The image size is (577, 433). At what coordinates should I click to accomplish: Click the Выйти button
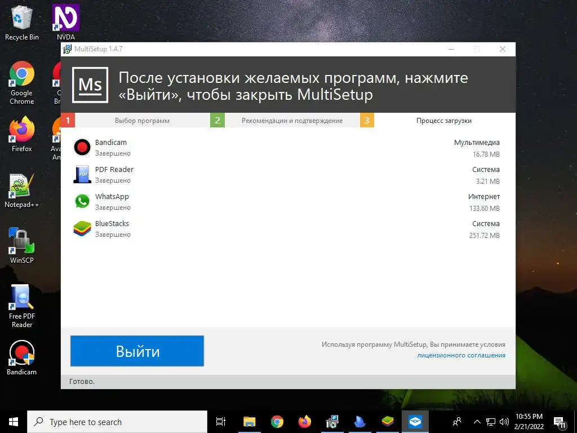pyautogui.click(x=137, y=351)
